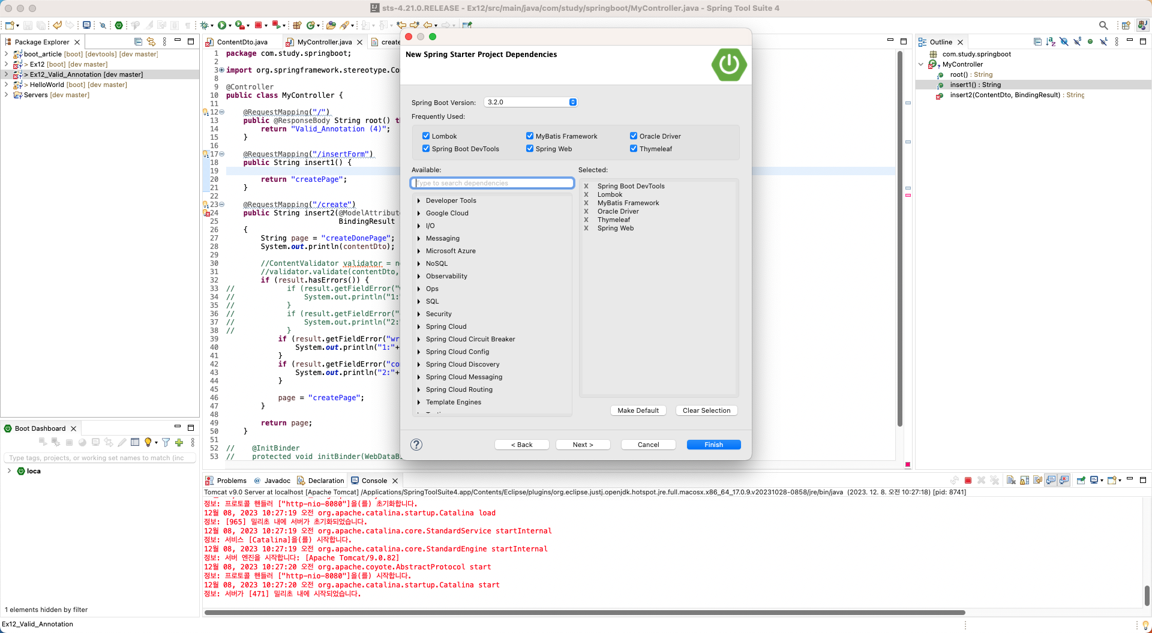Image resolution: width=1152 pixels, height=633 pixels.
Task: Open the Search magnifier in top-right toolbar
Action: 1103,25
